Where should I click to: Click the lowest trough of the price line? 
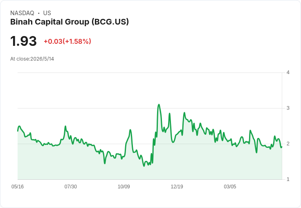tap(144, 166)
